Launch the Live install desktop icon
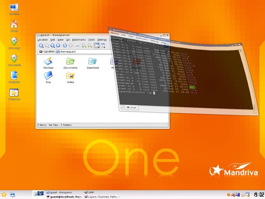The height and width of the screenshot is (199, 265). click(x=14, y=60)
